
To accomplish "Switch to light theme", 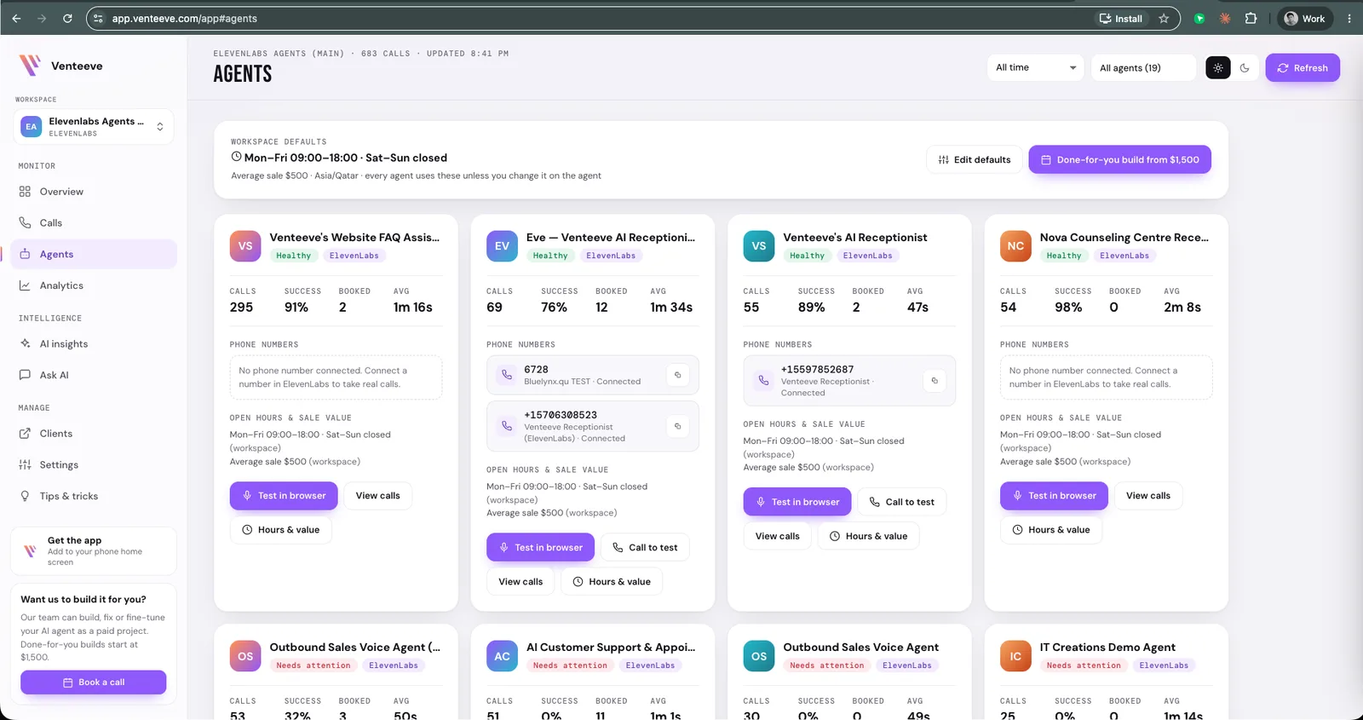I will (x=1218, y=68).
